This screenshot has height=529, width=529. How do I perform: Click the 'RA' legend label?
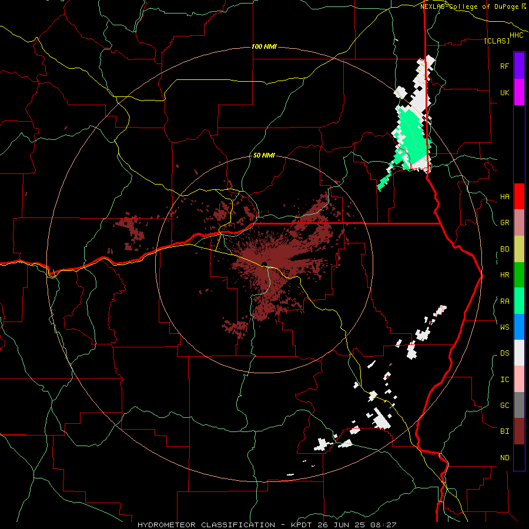[504, 302]
